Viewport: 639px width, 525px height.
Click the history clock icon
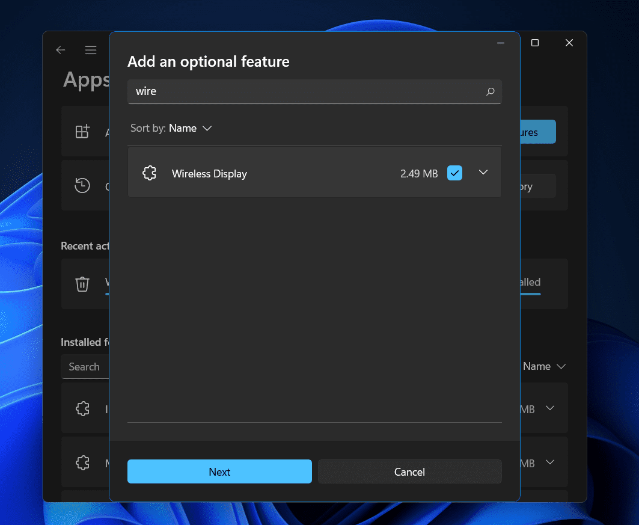click(x=82, y=186)
